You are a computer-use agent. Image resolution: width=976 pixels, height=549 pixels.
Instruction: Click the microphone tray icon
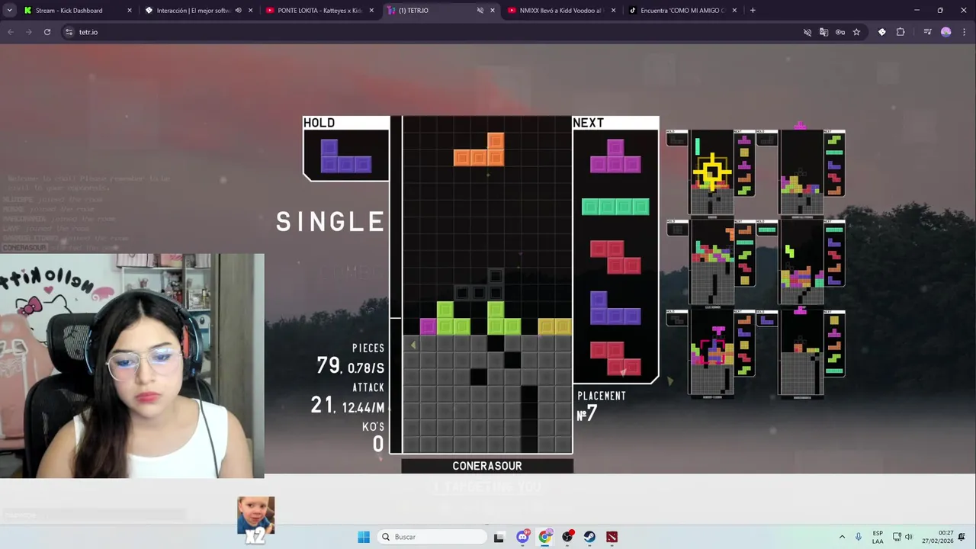[x=859, y=537]
